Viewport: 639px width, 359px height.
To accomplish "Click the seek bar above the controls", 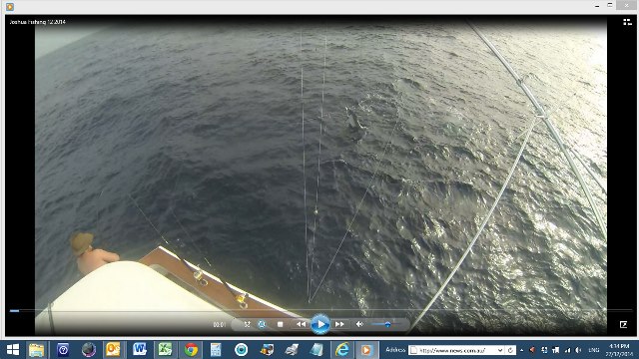I will pyautogui.click(x=320, y=310).
